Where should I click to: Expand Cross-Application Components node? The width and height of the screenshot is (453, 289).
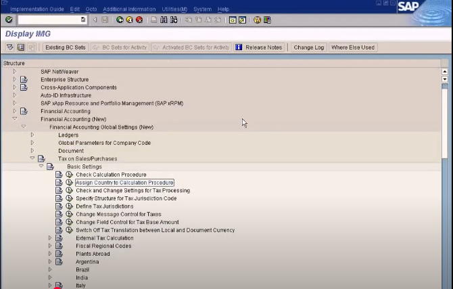tap(15, 87)
